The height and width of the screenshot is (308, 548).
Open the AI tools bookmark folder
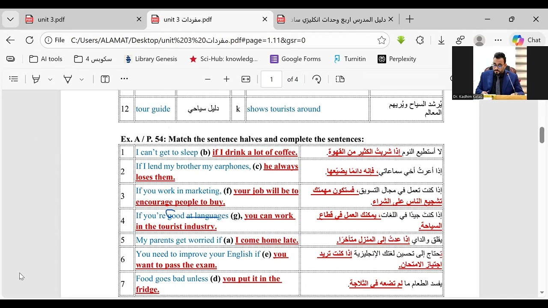click(x=46, y=59)
